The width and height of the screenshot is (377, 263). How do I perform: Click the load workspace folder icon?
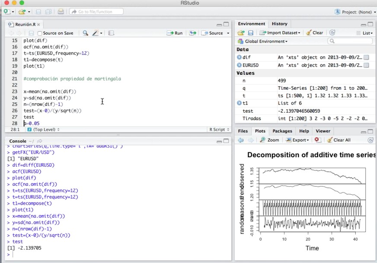241,33
